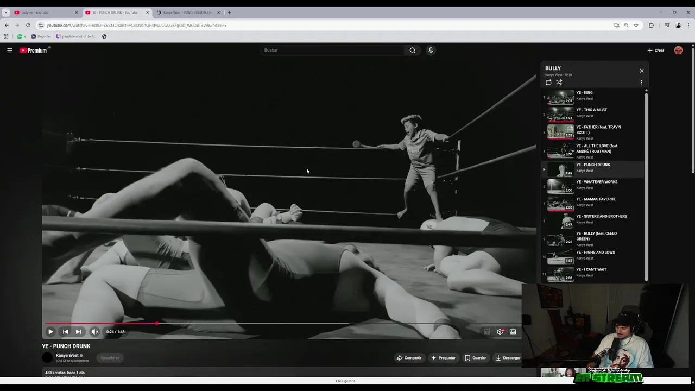
Task: Click the browser address bar URL
Action: (x=136, y=26)
